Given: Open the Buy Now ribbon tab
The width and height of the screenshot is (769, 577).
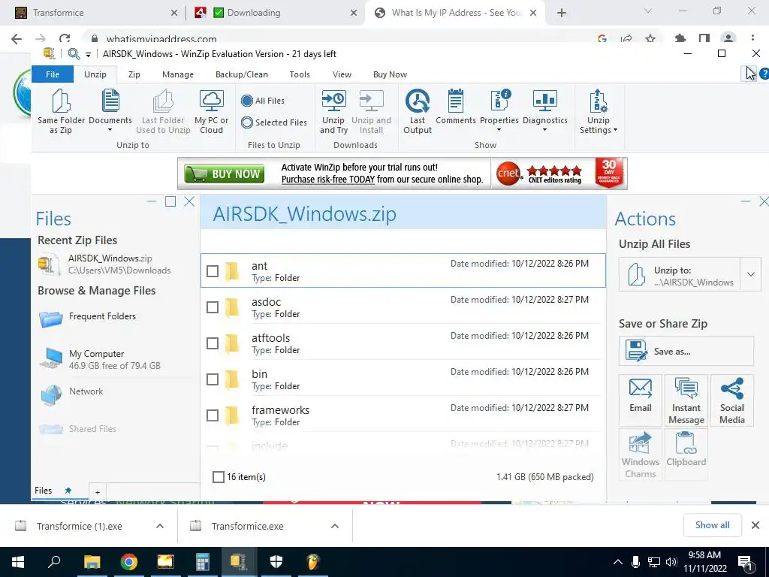Looking at the screenshot, I should (x=390, y=74).
